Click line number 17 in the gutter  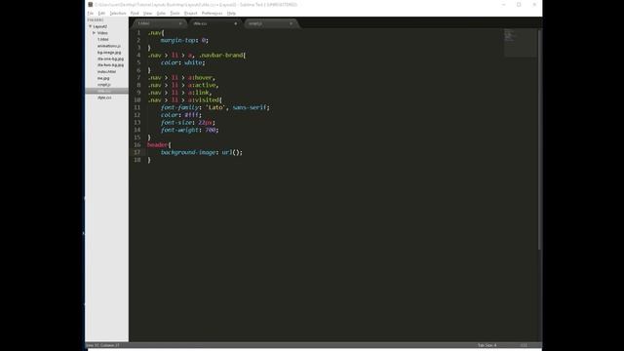point(137,152)
